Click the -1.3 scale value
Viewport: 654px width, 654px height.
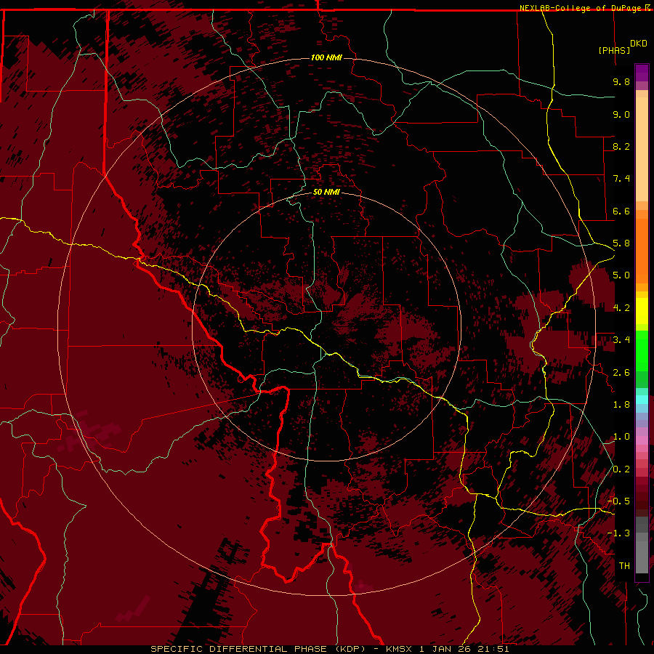pyautogui.click(x=619, y=533)
